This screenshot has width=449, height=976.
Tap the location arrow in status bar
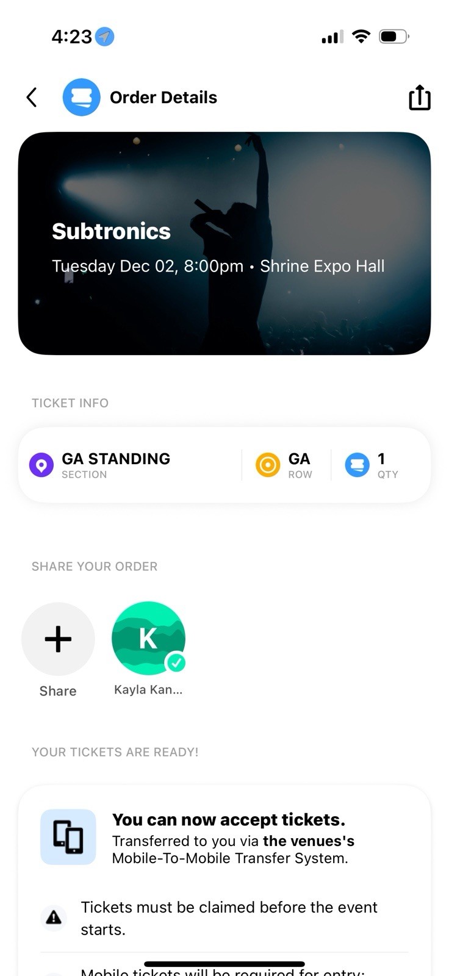pyautogui.click(x=105, y=37)
